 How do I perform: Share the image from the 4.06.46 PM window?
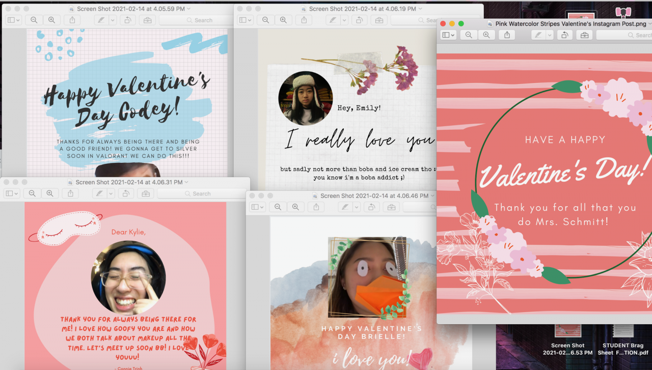(316, 207)
